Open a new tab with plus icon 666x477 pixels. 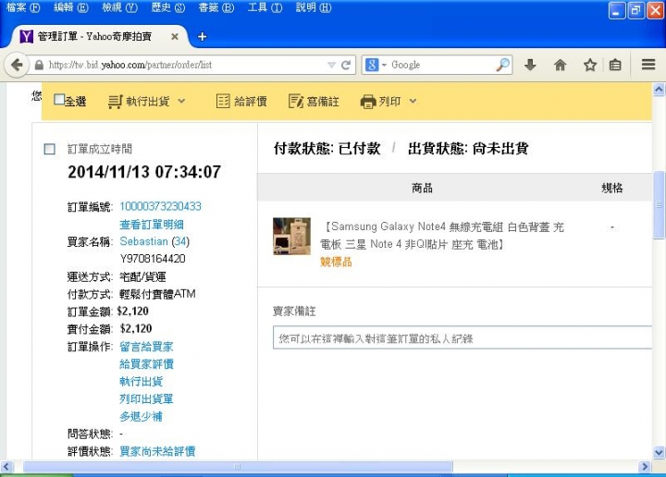pos(203,37)
